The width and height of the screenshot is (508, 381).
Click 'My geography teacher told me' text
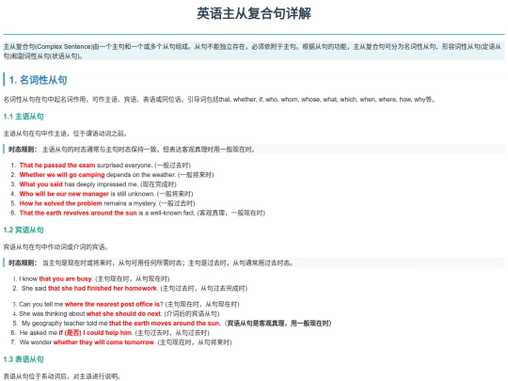65,323
